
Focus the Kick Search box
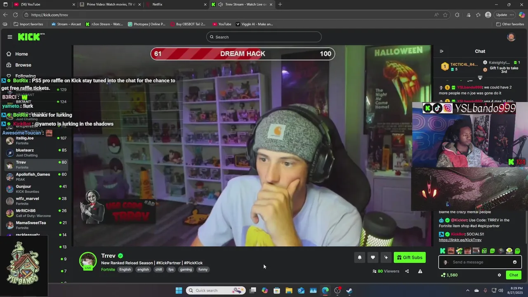[x=264, y=37]
